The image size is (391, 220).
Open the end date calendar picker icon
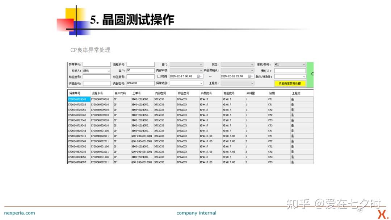pos(250,76)
